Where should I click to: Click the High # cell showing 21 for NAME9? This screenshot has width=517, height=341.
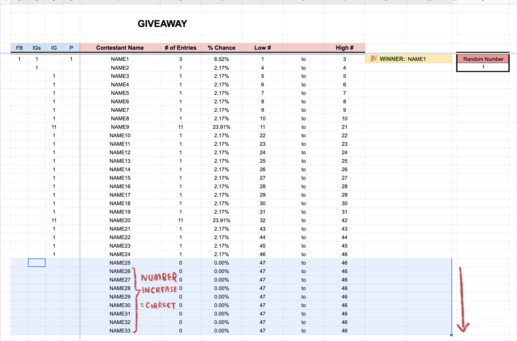[x=344, y=127]
